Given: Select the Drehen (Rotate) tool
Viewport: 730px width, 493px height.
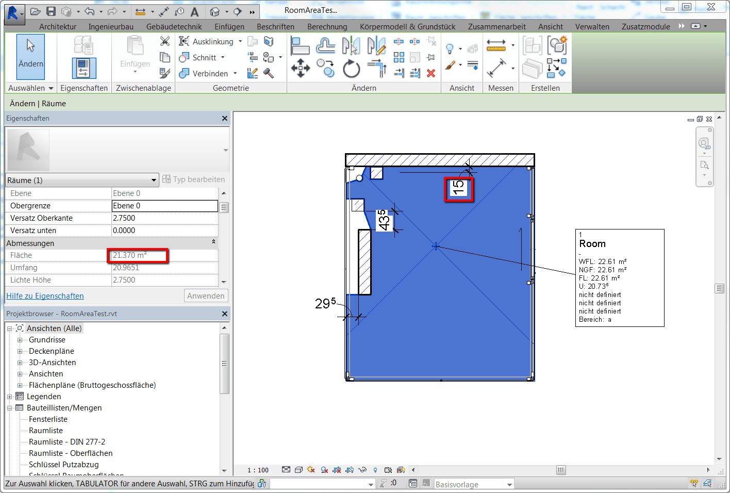Looking at the screenshot, I should pyautogui.click(x=351, y=68).
